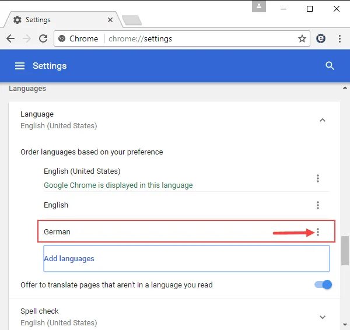Open the Chrome three-dot main menu
This screenshot has height=330, width=350.
click(339, 38)
